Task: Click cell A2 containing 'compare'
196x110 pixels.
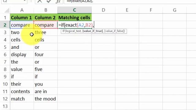Action: click(x=22, y=25)
